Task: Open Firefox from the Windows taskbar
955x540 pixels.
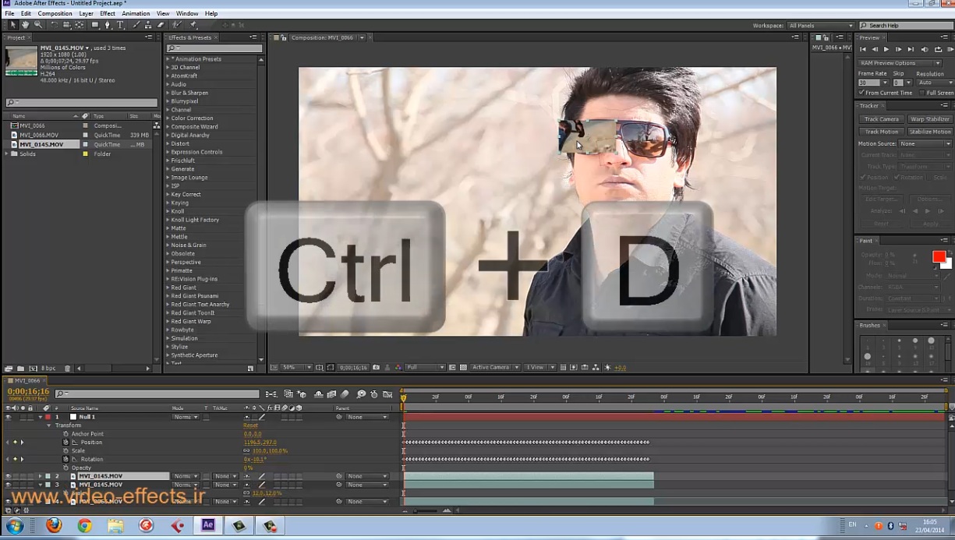Action: (x=54, y=525)
